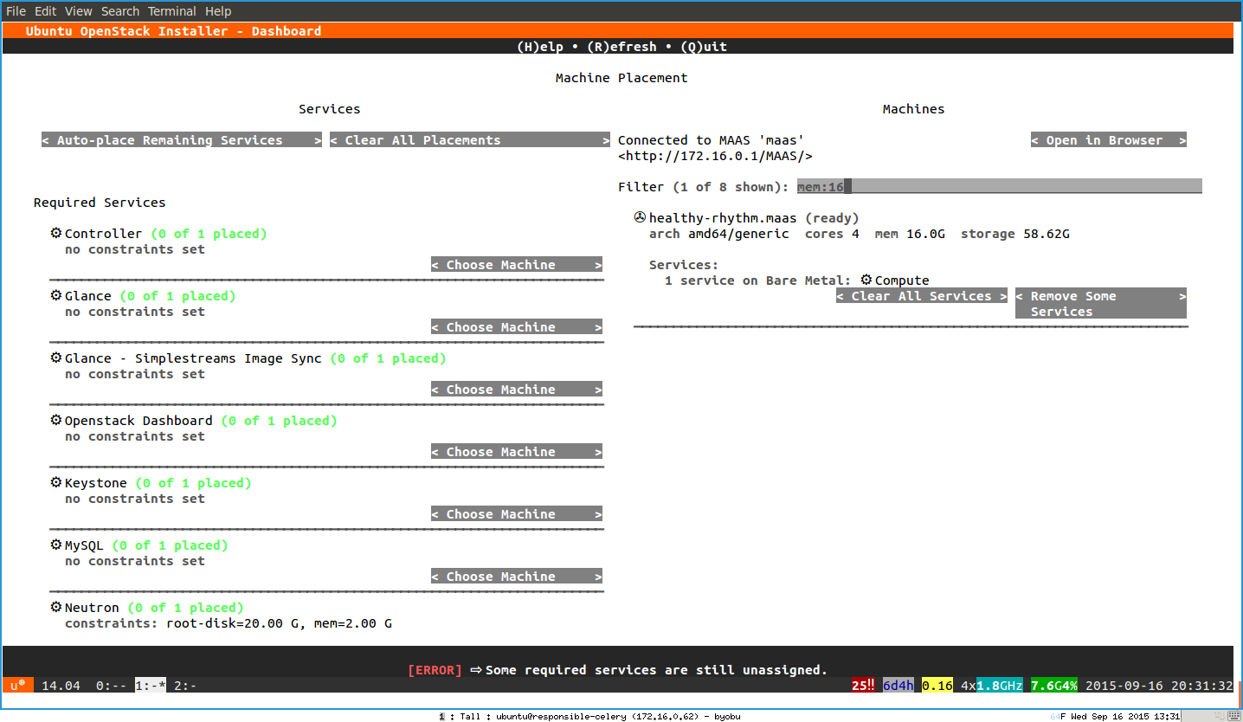This screenshot has height=722, width=1243.
Task: Choose Machine for Controller service
Action: pos(517,265)
